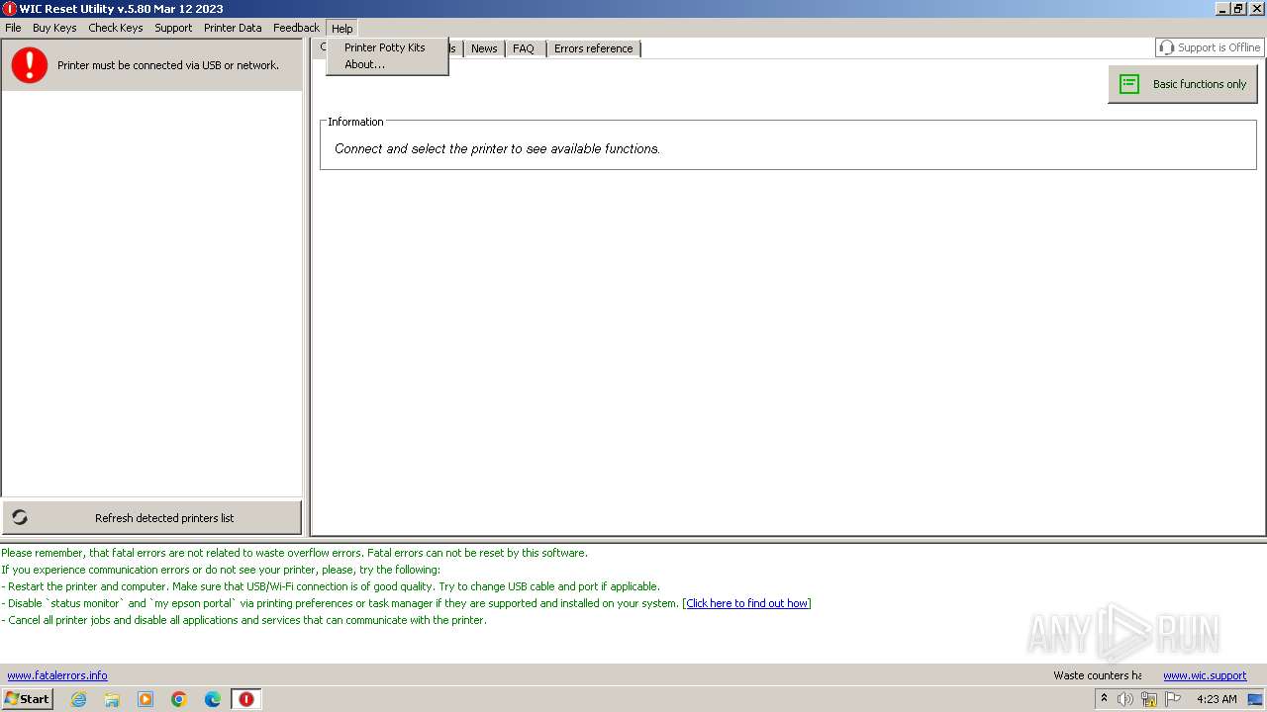The height and width of the screenshot is (712, 1267).
Task: Open the Feedback menu
Action: [x=296, y=28]
